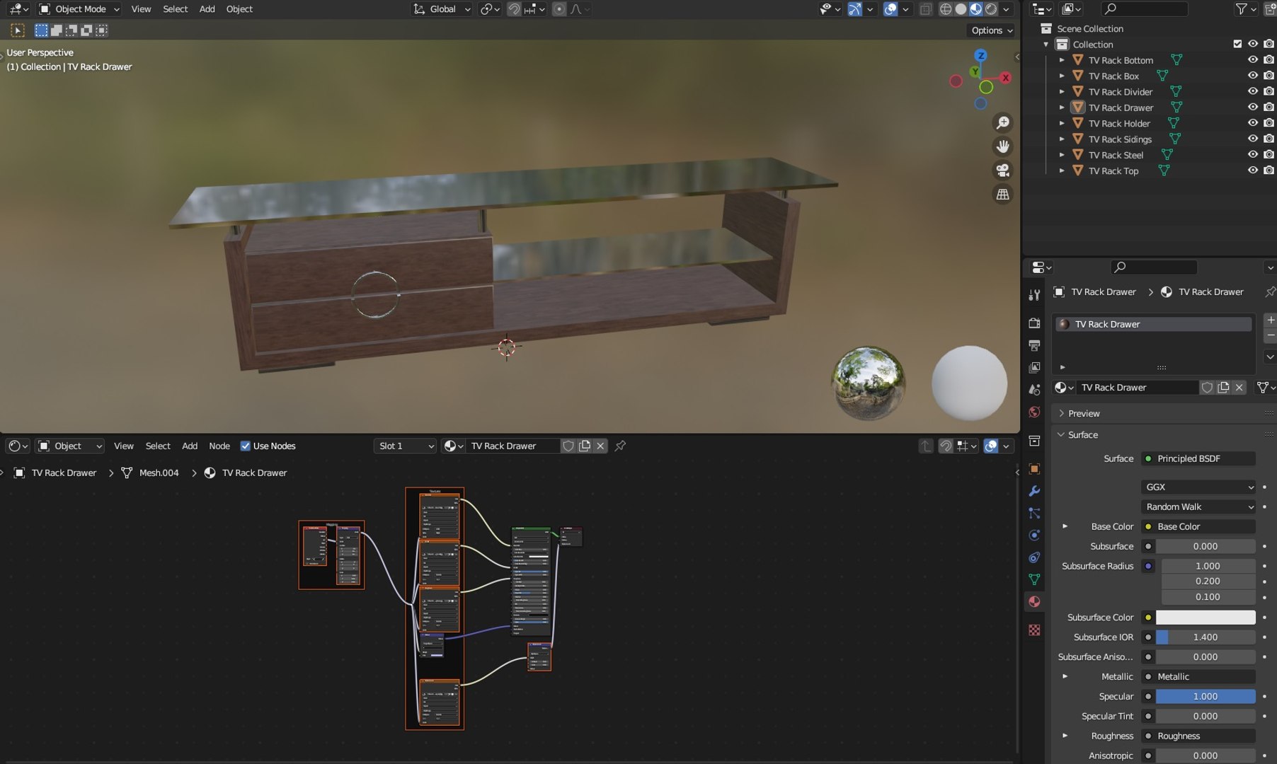The width and height of the screenshot is (1277, 764).
Task: Open the Slot 1 dropdown in node editor
Action: pyautogui.click(x=405, y=446)
